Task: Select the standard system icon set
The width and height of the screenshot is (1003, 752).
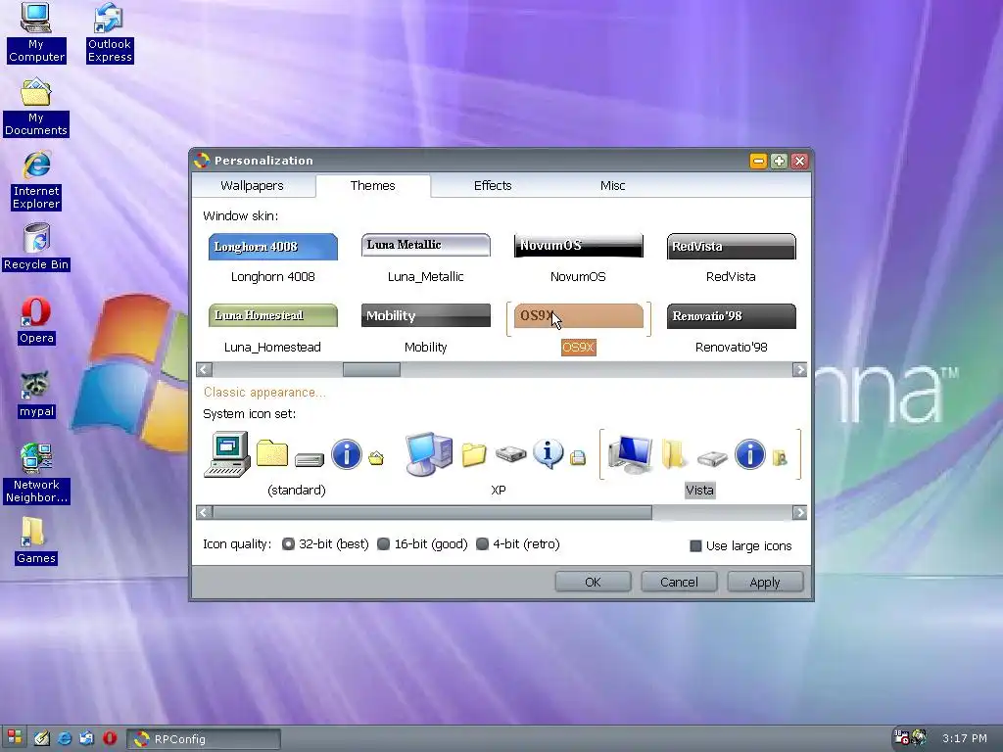Action: pyautogui.click(x=296, y=463)
